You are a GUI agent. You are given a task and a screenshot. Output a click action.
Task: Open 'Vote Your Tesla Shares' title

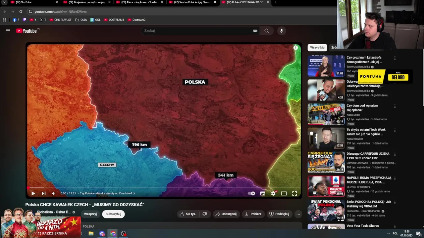[362, 226]
